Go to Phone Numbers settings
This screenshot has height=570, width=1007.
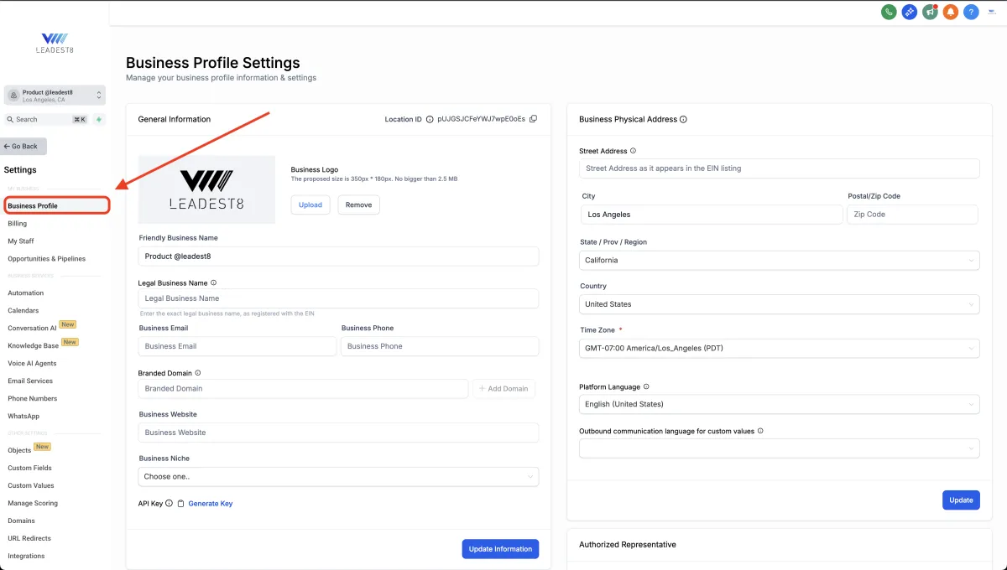[33, 399]
